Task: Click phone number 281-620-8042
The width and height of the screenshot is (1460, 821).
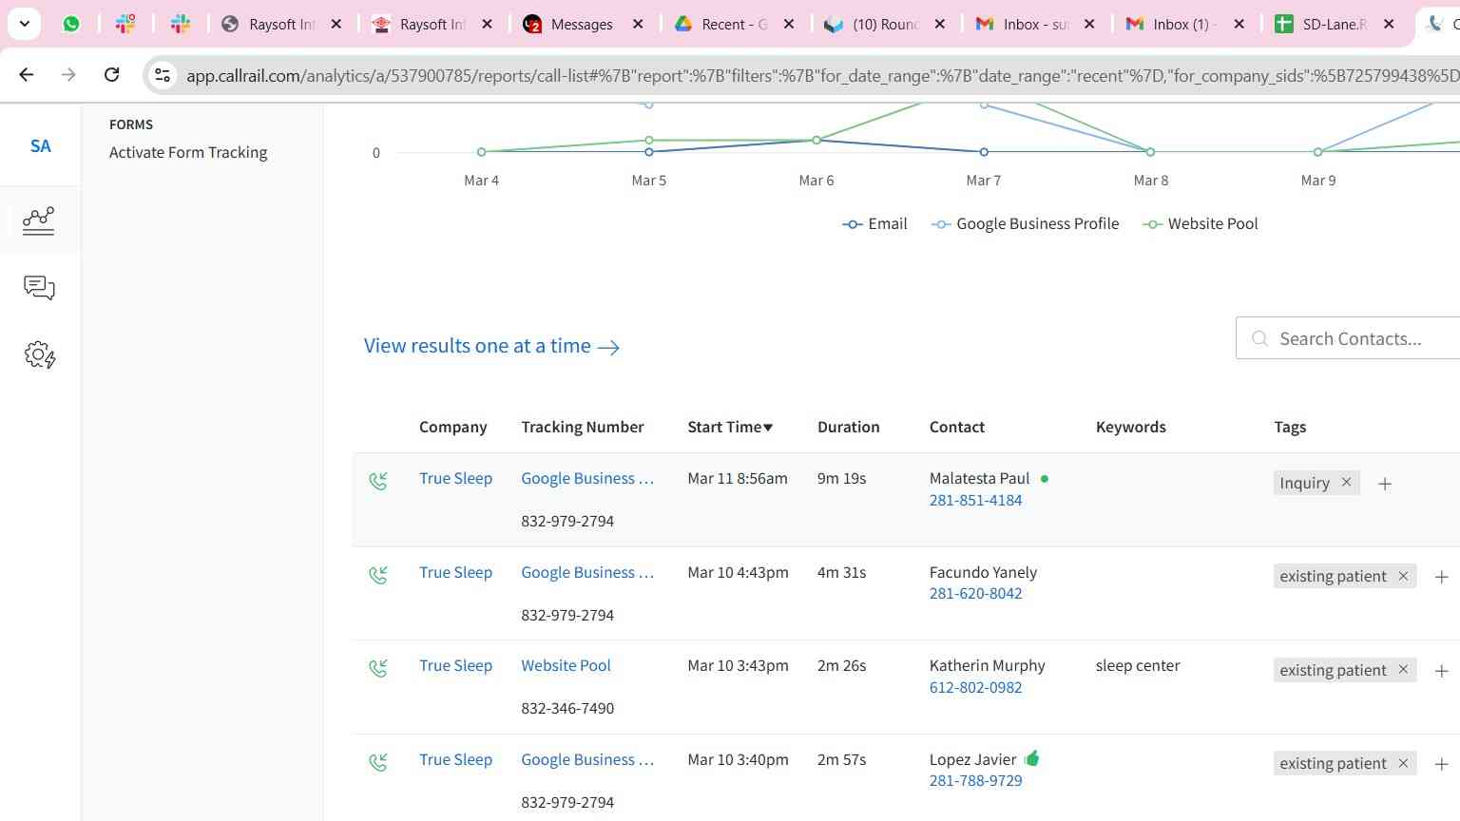Action: (x=975, y=593)
